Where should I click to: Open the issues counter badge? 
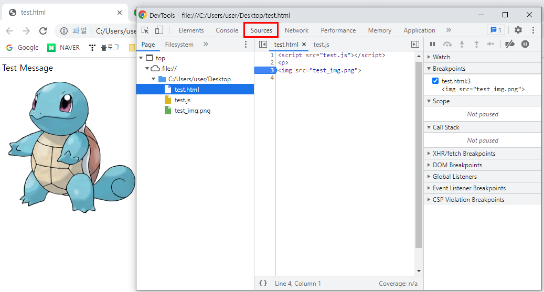coord(496,30)
